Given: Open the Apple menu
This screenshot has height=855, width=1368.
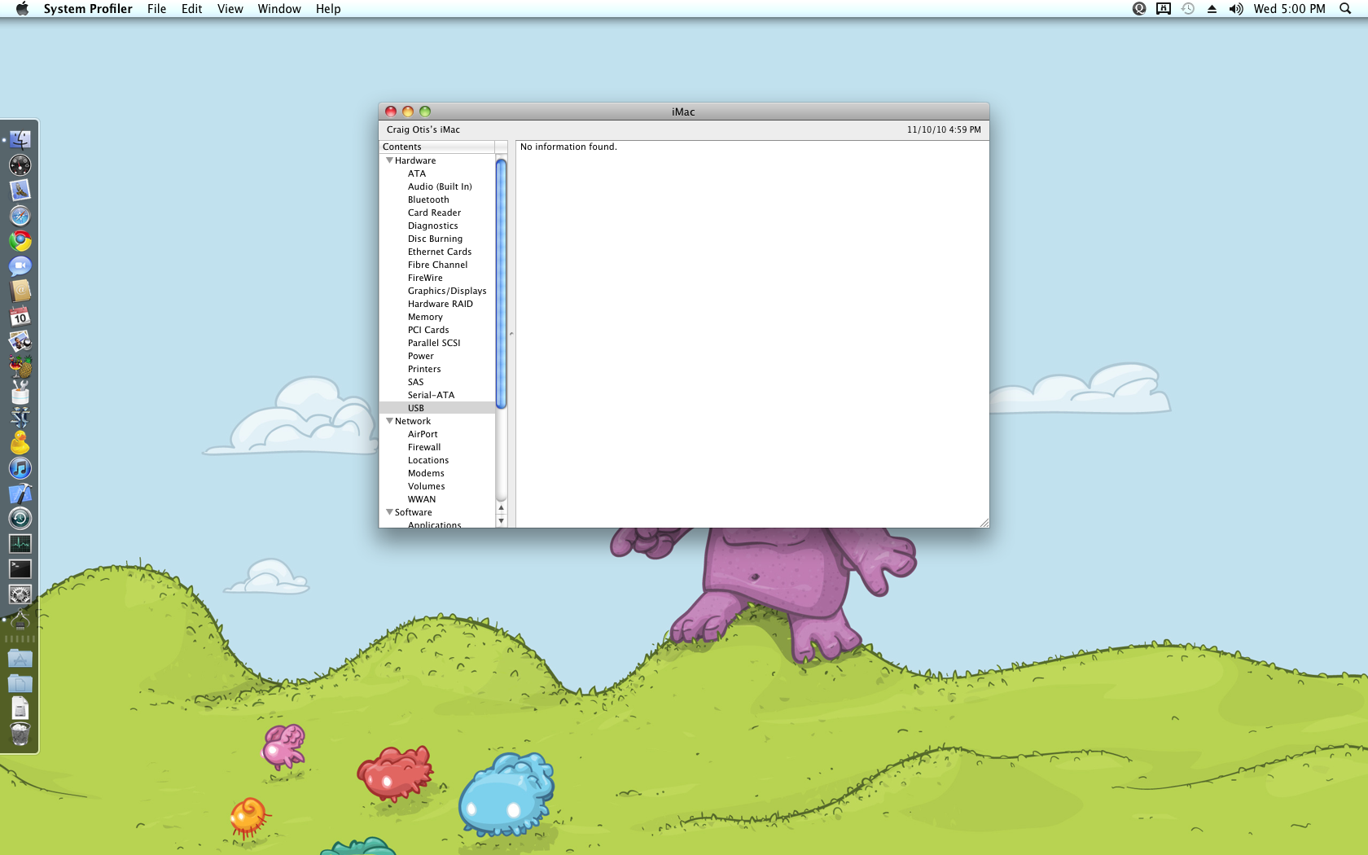Looking at the screenshot, I should tap(22, 9).
